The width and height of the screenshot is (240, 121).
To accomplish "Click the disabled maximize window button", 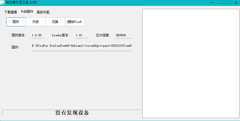I will [224, 2].
